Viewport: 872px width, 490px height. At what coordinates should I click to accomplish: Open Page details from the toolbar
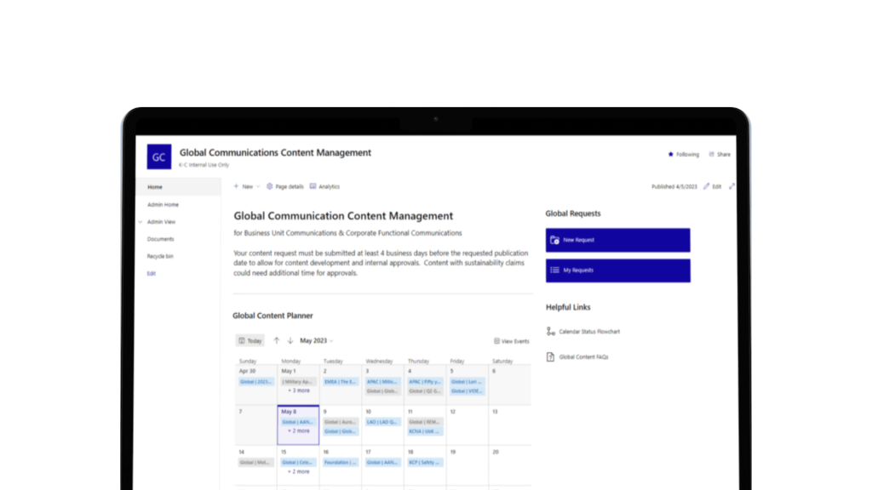[x=285, y=186]
